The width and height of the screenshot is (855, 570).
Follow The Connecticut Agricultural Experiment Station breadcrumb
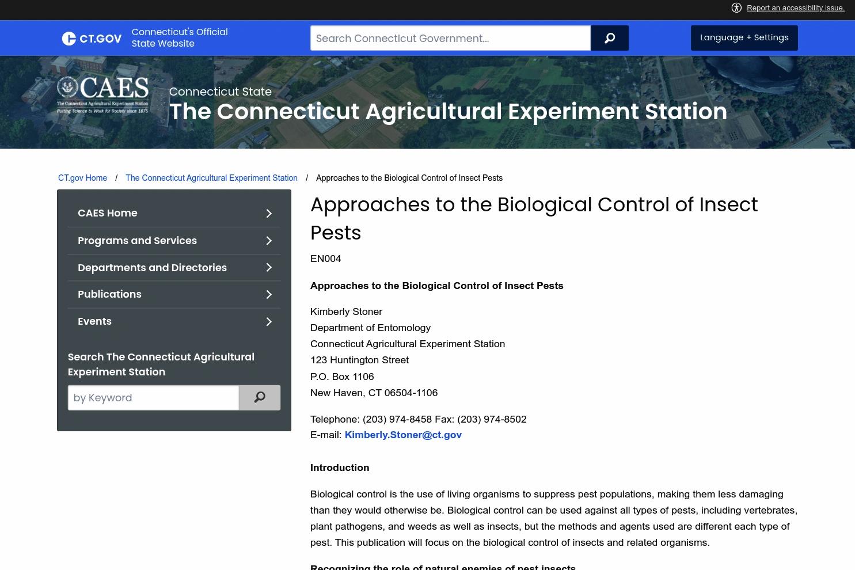click(x=211, y=178)
